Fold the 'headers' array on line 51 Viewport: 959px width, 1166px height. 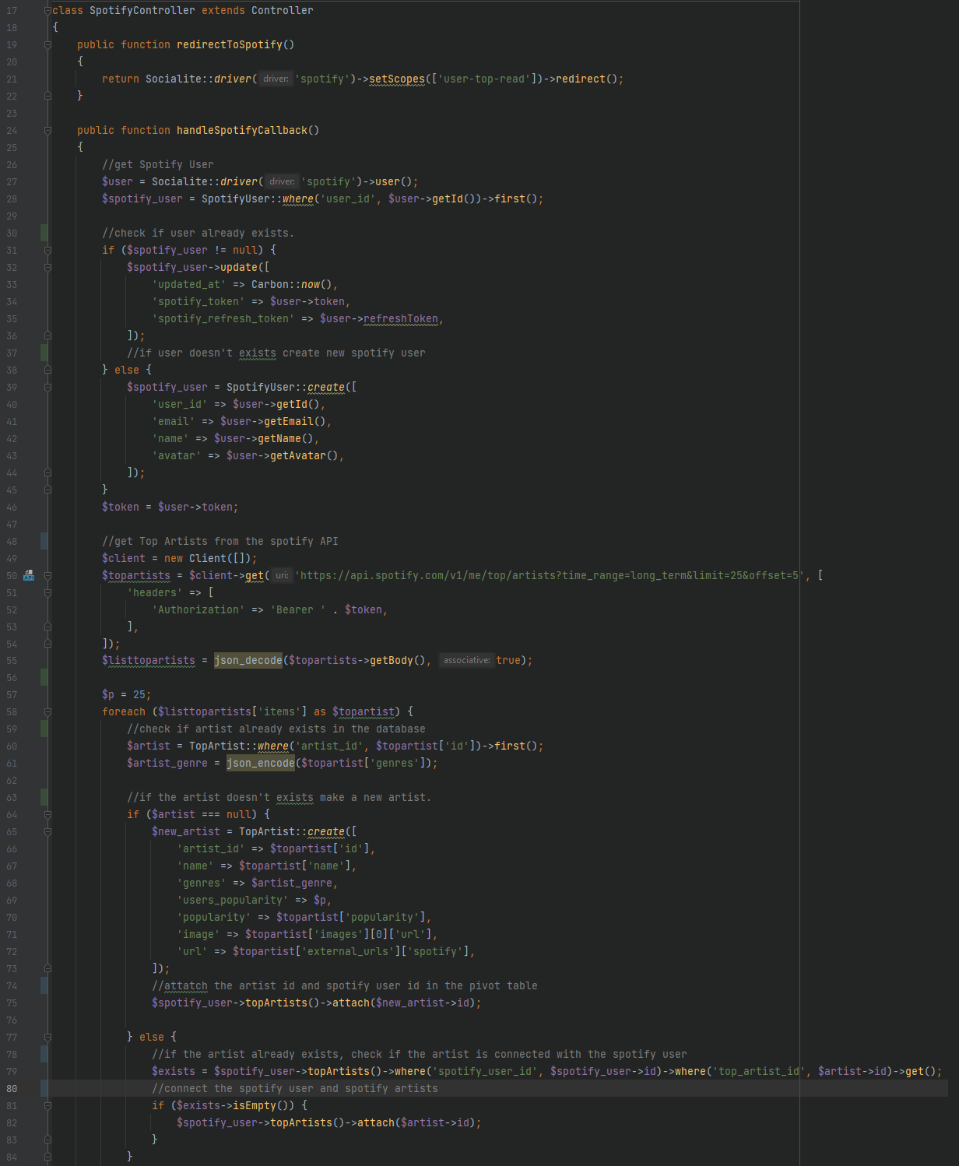click(x=47, y=593)
